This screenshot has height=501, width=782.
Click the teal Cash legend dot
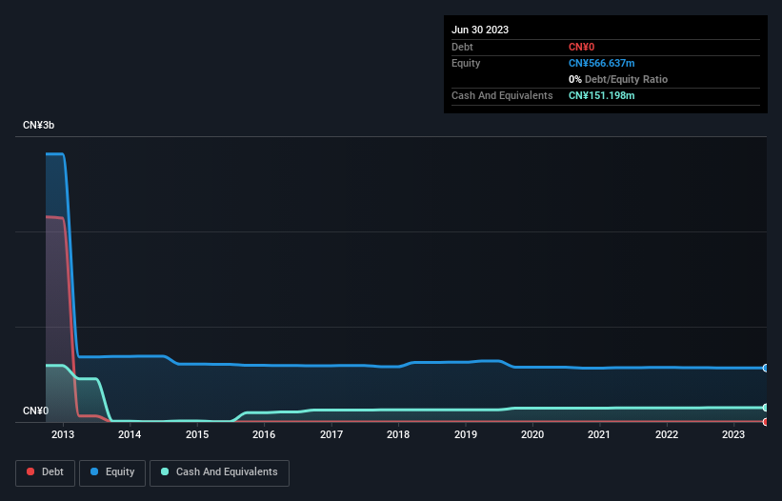165,471
